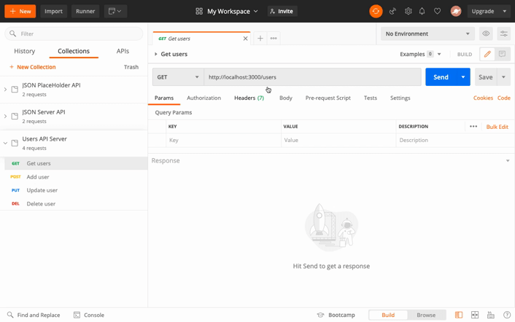The height and width of the screenshot is (322, 515).
Task: Click the keyboard shortcuts icon in footer
Action: (x=491, y=315)
